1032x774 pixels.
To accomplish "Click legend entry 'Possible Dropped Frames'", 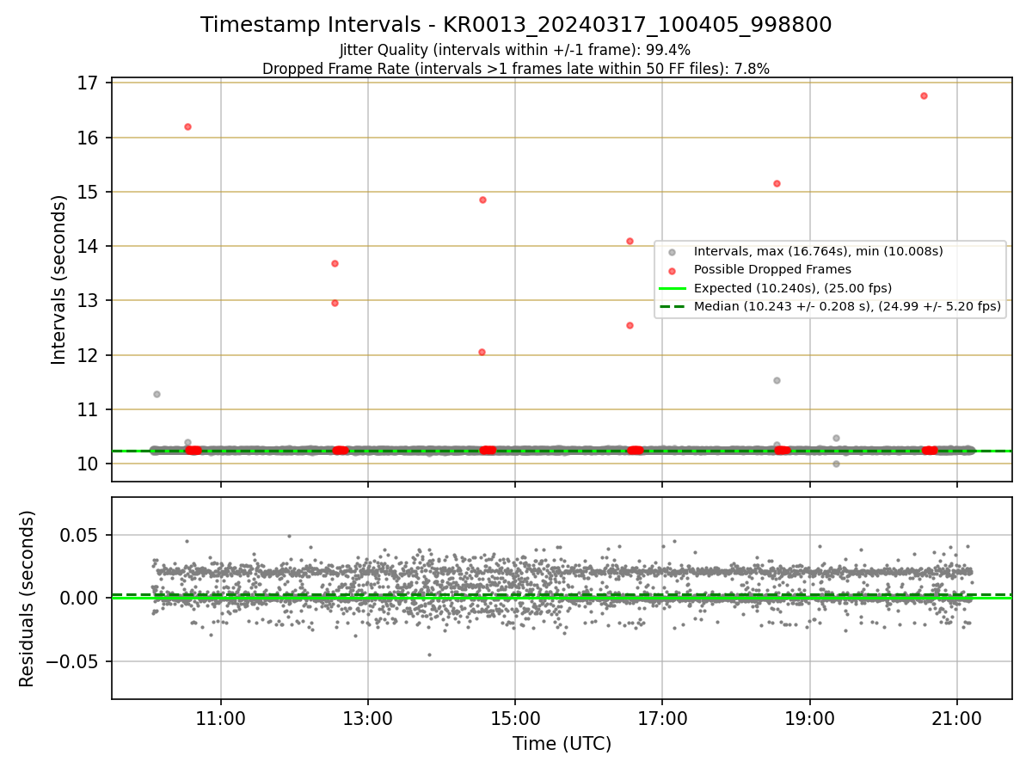I will coord(772,269).
